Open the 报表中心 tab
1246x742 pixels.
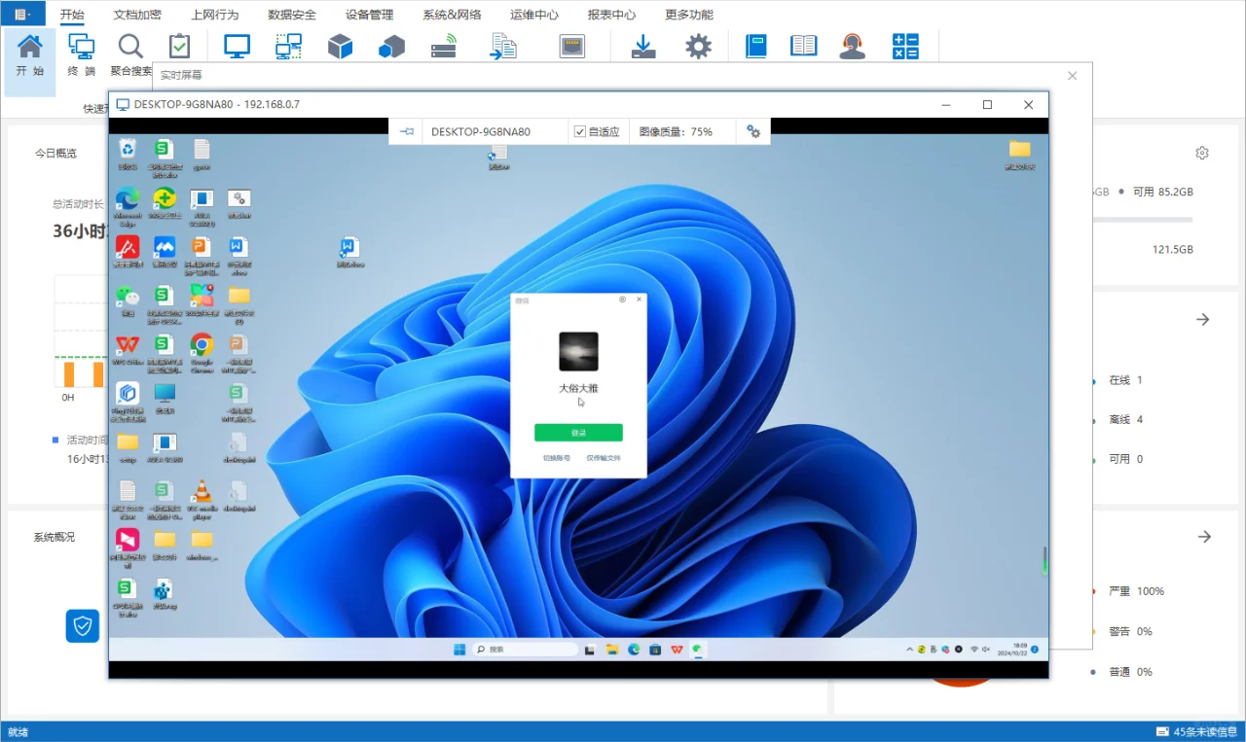611,15
